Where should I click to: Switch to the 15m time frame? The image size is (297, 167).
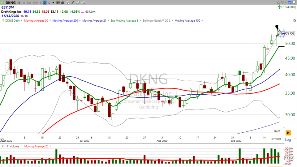35,3
